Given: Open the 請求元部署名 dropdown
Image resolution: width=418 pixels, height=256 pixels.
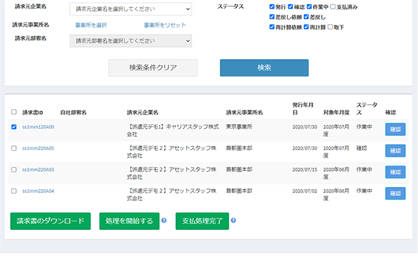Looking at the screenshot, I should [130, 41].
